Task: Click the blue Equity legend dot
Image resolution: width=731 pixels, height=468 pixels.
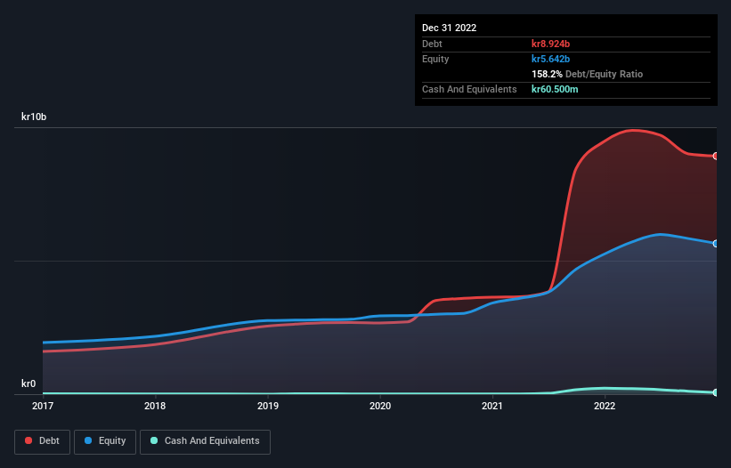Action: (88, 440)
